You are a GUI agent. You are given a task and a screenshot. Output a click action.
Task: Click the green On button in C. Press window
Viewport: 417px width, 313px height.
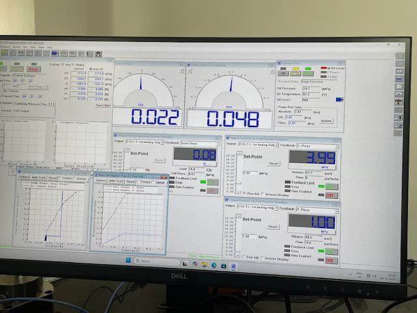point(332,186)
